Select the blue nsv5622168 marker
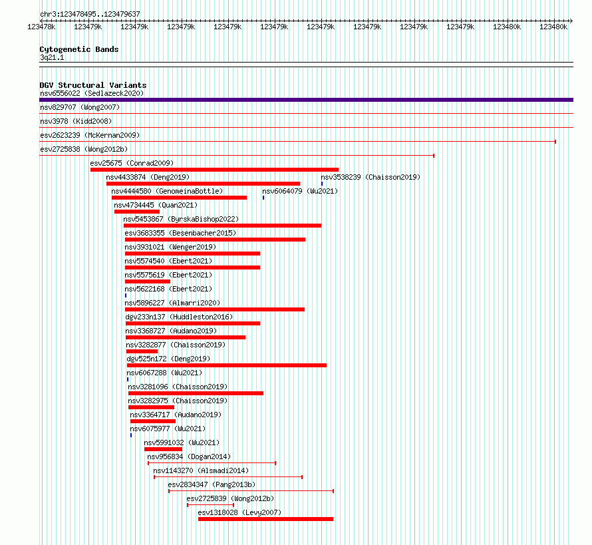 [x=126, y=295]
